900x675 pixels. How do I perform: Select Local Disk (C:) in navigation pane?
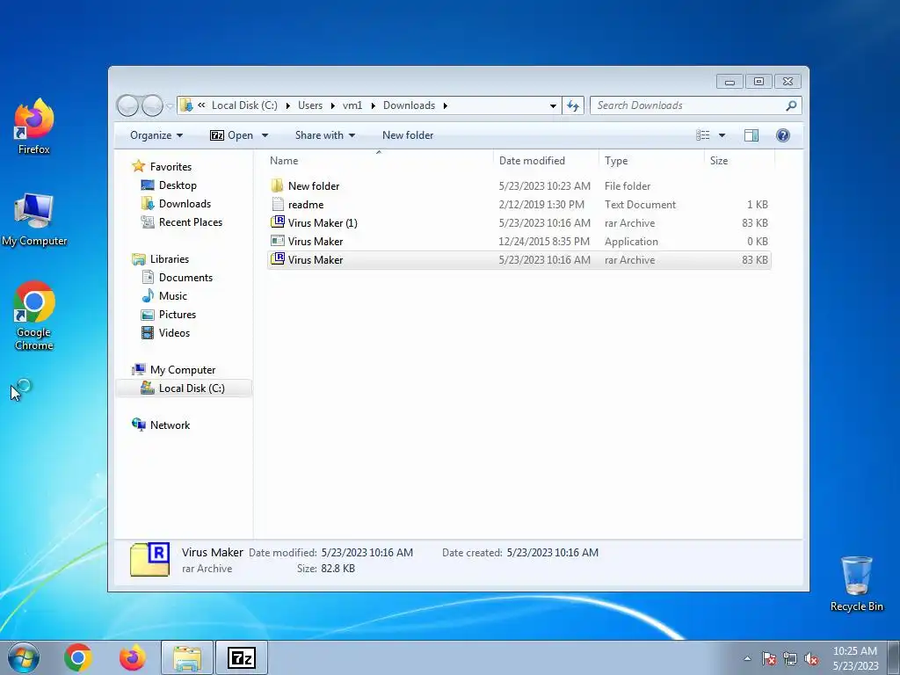(184, 388)
